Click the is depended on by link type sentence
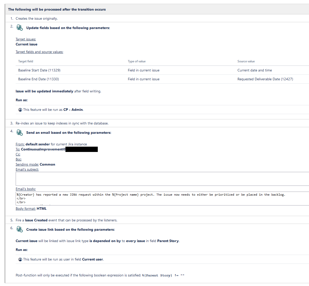The height and width of the screenshot is (286, 309). (x=98, y=241)
